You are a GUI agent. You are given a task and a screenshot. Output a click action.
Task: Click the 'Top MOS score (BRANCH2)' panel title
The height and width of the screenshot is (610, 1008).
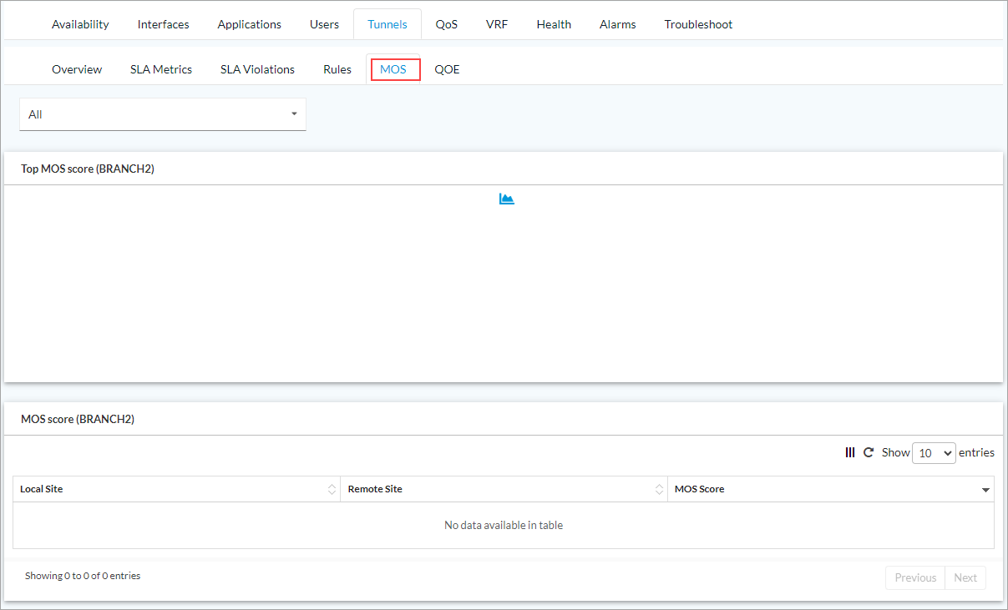point(88,169)
